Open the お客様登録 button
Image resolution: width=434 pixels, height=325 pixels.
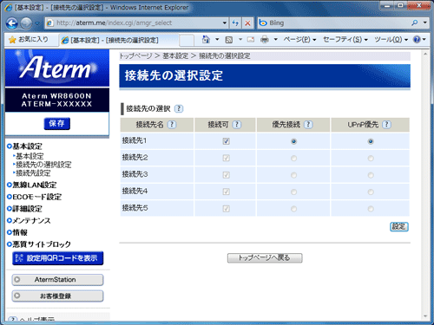click(x=57, y=296)
